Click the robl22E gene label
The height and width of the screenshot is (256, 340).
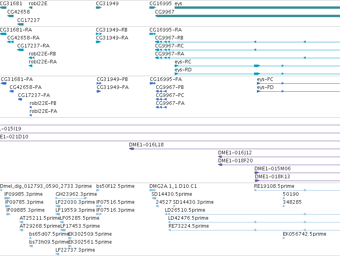click(x=38, y=4)
